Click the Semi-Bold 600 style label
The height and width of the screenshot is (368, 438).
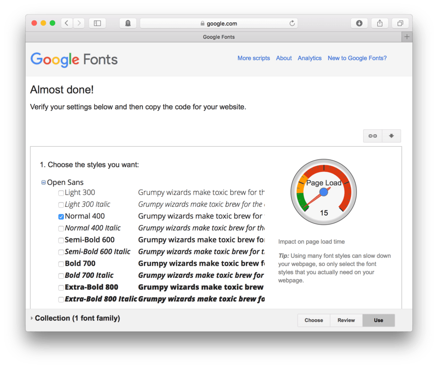pos(90,240)
